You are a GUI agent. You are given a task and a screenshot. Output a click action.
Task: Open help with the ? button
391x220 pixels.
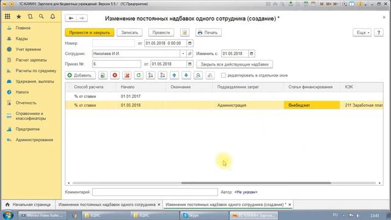[379, 32]
